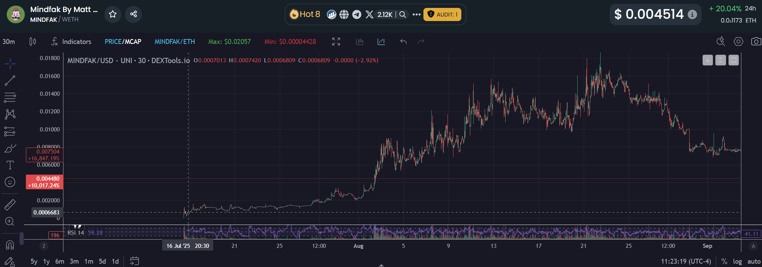The height and width of the screenshot is (267, 762).
Task: Open the 30m interval dropdown
Action: 9,42
